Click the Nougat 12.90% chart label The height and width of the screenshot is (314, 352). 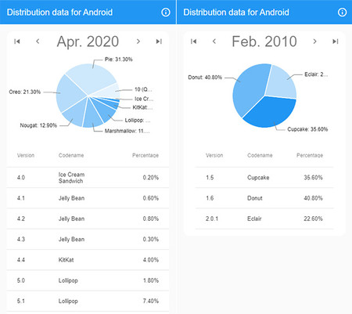38,125
